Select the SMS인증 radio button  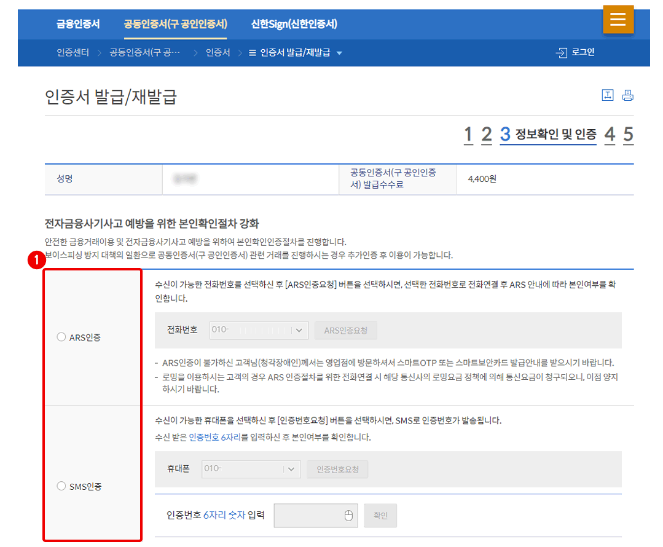(61, 486)
